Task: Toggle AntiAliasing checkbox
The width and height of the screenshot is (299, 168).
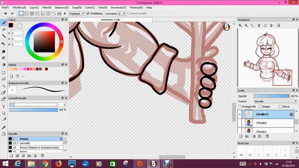Action: (x=88, y=14)
